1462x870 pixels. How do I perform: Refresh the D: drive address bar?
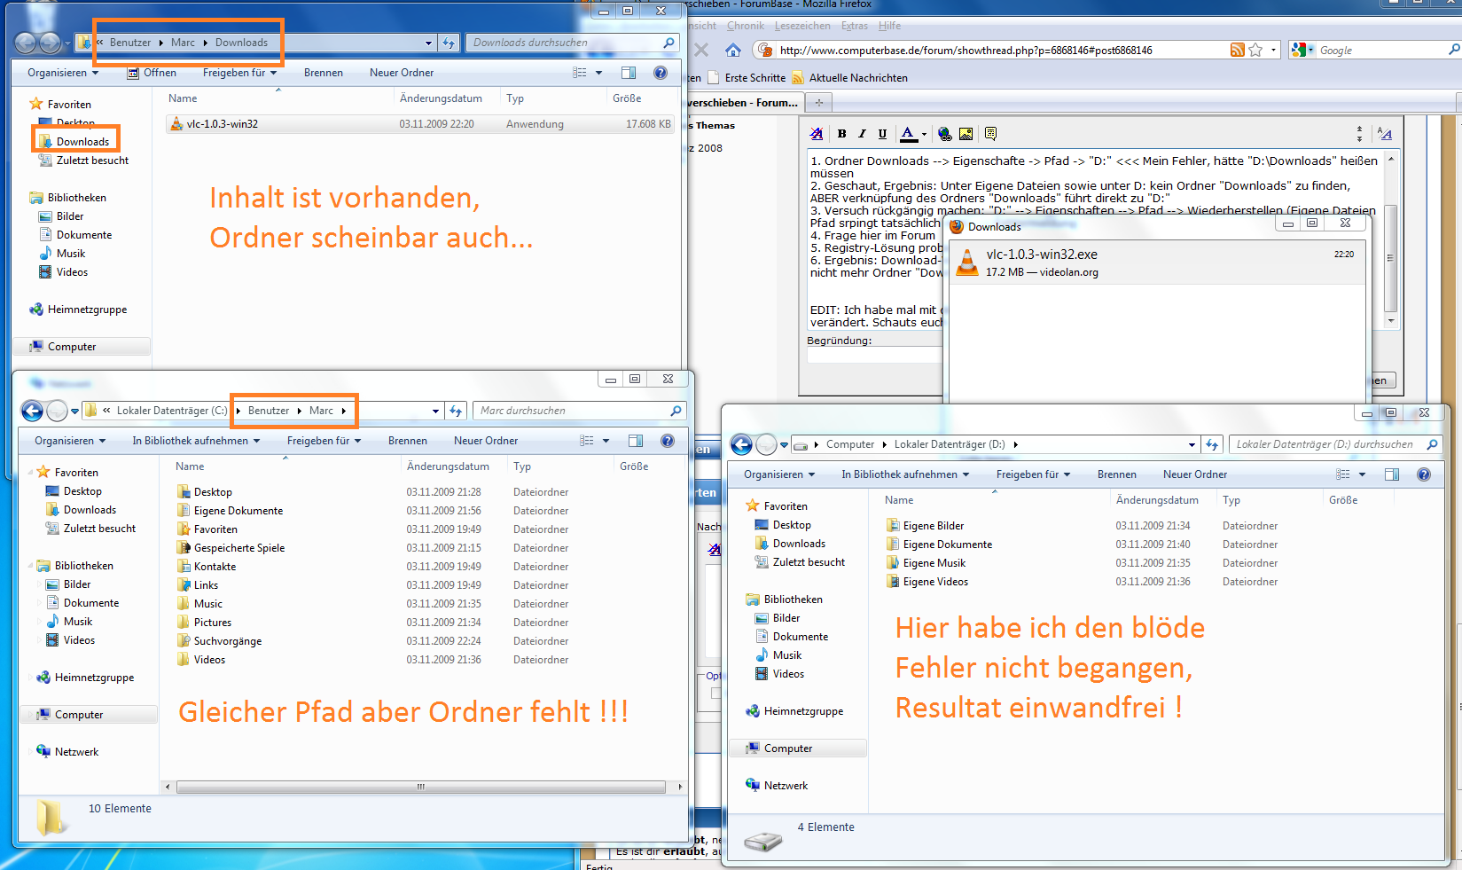(x=1212, y=444)
